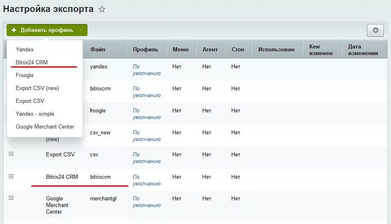Open row menu icon for Export CSV

(x=11, y=154)
